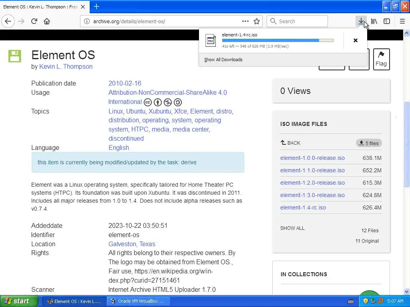
Task: Click the Creative Commons CC license icon
Action: 148,102
